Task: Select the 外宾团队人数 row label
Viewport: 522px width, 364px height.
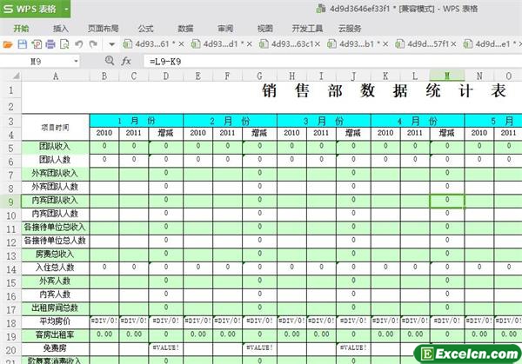Action: point(55,187)
